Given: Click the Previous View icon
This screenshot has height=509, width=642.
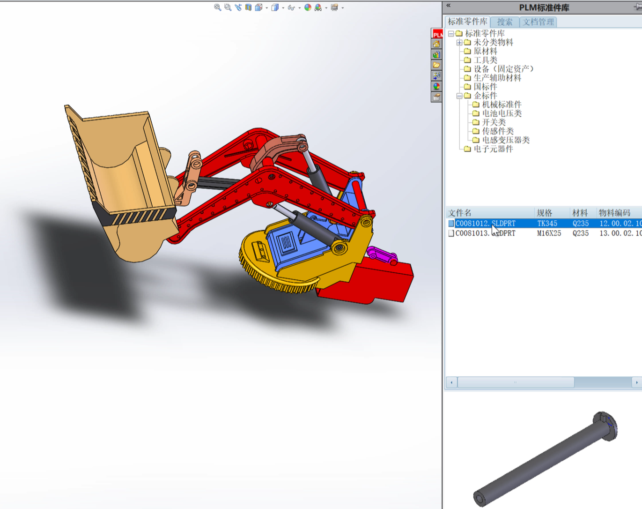Looking at the screenshot, I should click(238, 7).
